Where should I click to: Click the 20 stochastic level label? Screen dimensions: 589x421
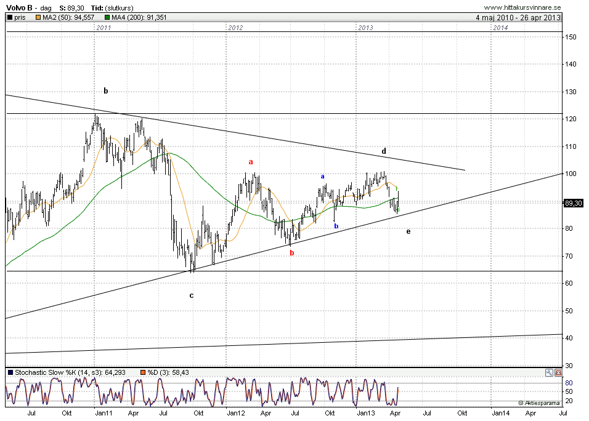click(x=569, y=401)
